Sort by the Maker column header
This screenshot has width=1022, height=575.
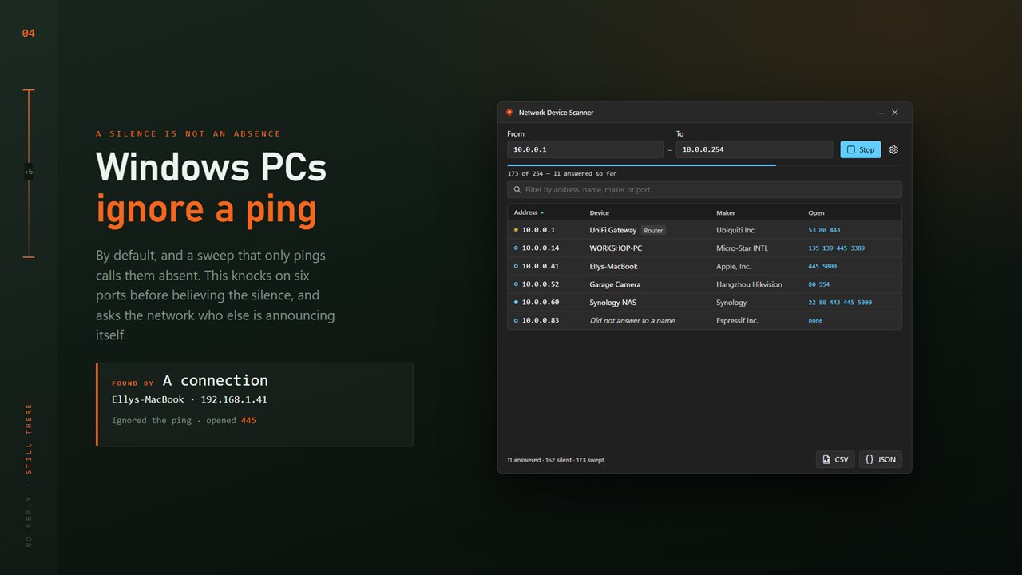[x=726, y=213]
